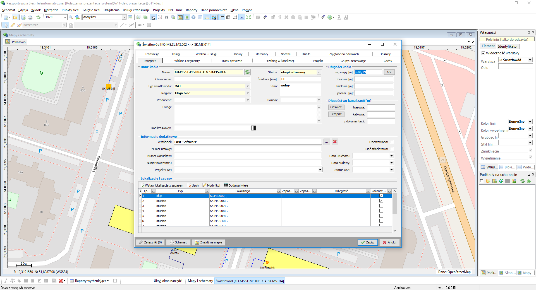Open the Poziom dropdown

click(319, 100)
